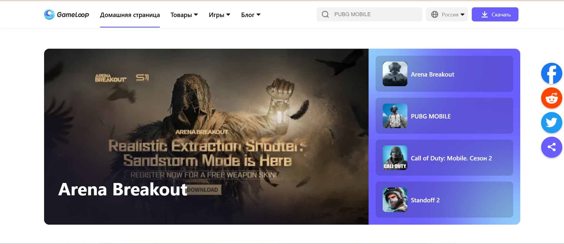The height and width of the screenshot is (244, 564).
Task: Click the purple share icon
Action: 551,147
